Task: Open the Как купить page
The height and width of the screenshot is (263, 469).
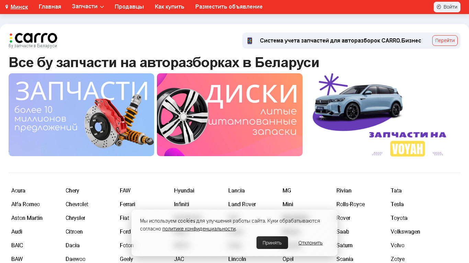Action: click(x=169, y=7)
